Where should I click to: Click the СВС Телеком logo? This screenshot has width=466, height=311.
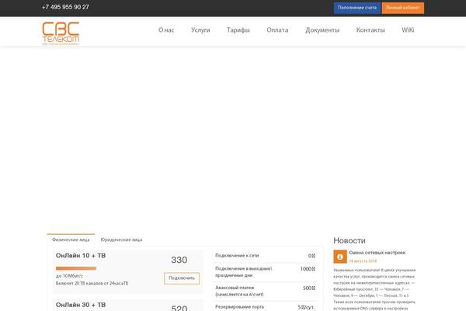(x=61, y=33)
